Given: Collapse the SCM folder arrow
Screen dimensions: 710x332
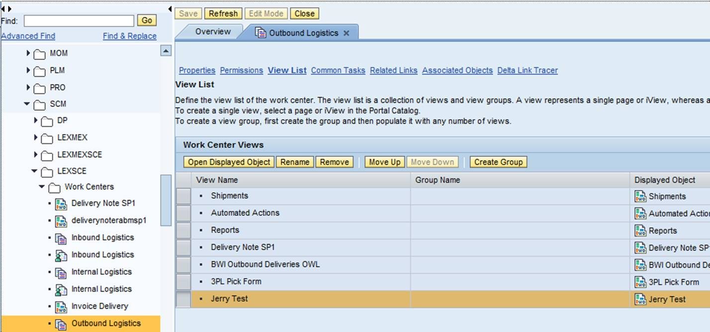Looking at the screenshot, I should tap(27, 104).
